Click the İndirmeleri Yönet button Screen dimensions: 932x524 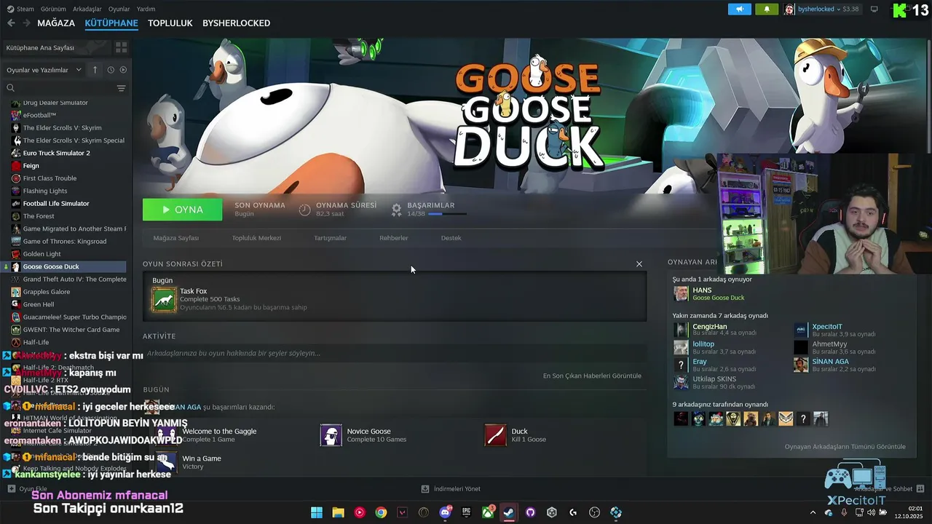pyautogui.click(x=451, y=489)
